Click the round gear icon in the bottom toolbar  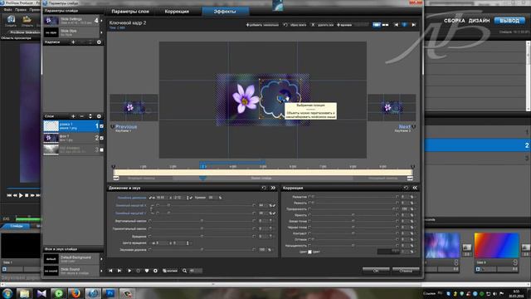click(x=155, y=271)
